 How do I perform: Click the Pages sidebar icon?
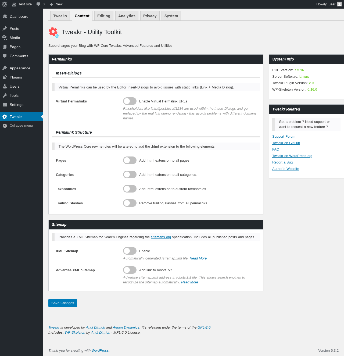(x=5, y=47)
